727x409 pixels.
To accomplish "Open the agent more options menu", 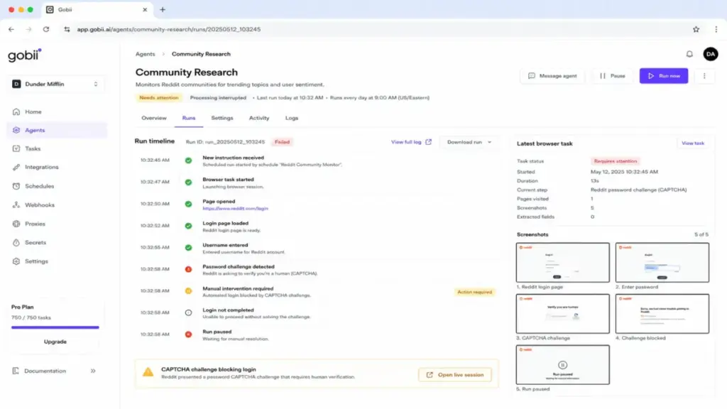I will pyautogui.click(x=704, y=76).
